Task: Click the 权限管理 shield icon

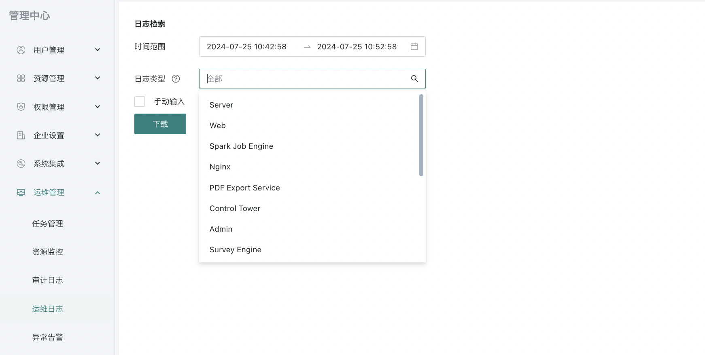Action: tap(21, 107)
